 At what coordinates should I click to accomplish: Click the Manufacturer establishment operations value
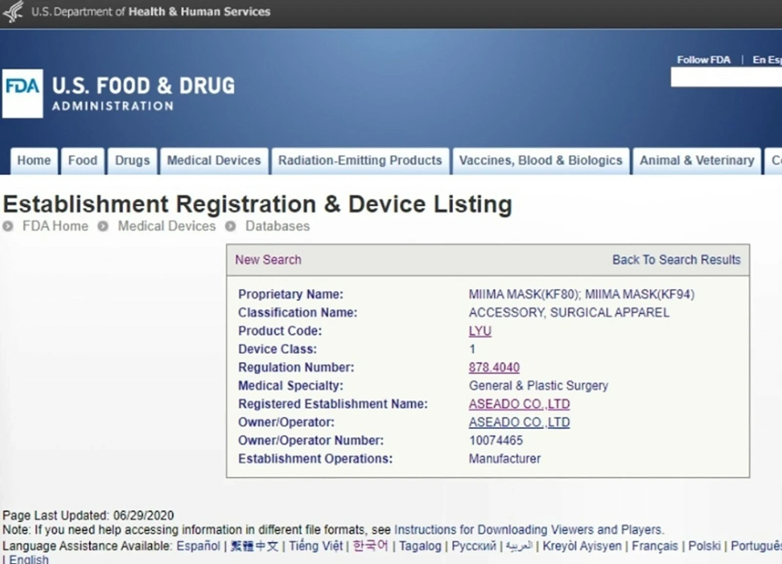(505, 459)
